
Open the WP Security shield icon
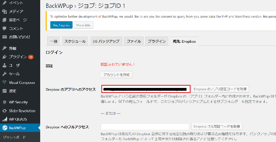click(4, 102)
